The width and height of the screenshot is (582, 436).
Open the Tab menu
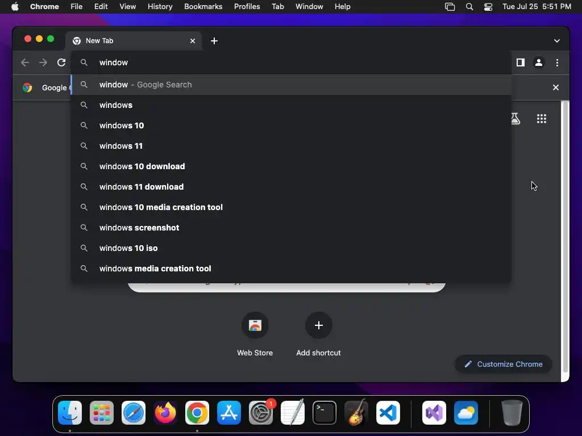277,7
